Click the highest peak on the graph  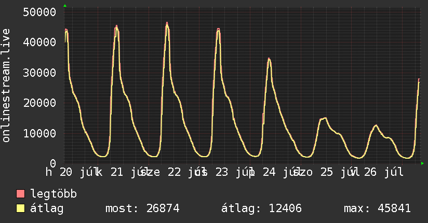coord(167,23)
